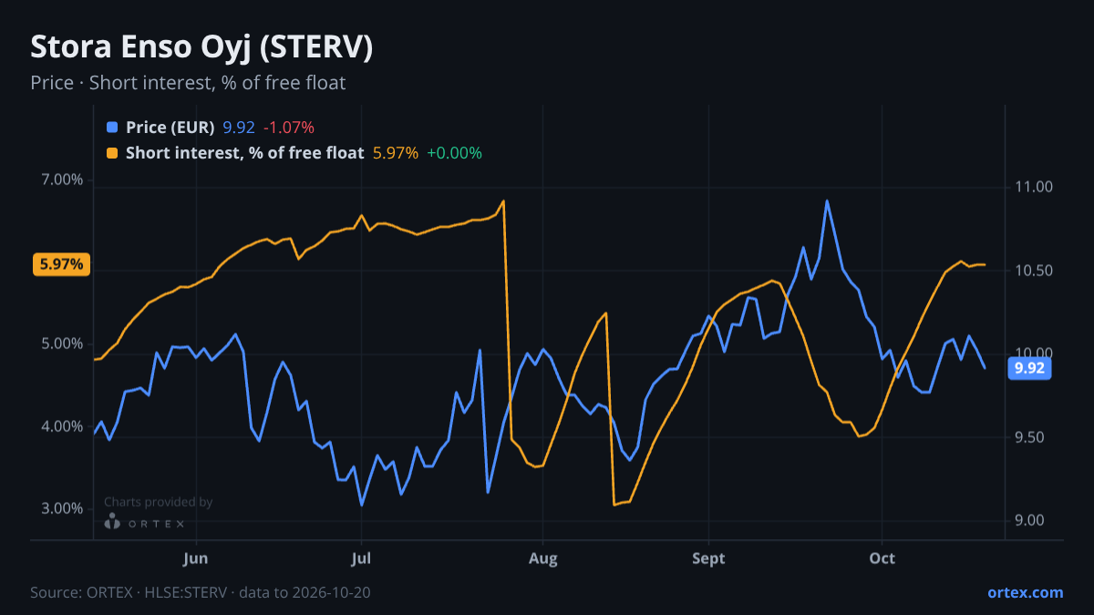
Task: Click the 7.00% left axis label
Action: (62, 179)
